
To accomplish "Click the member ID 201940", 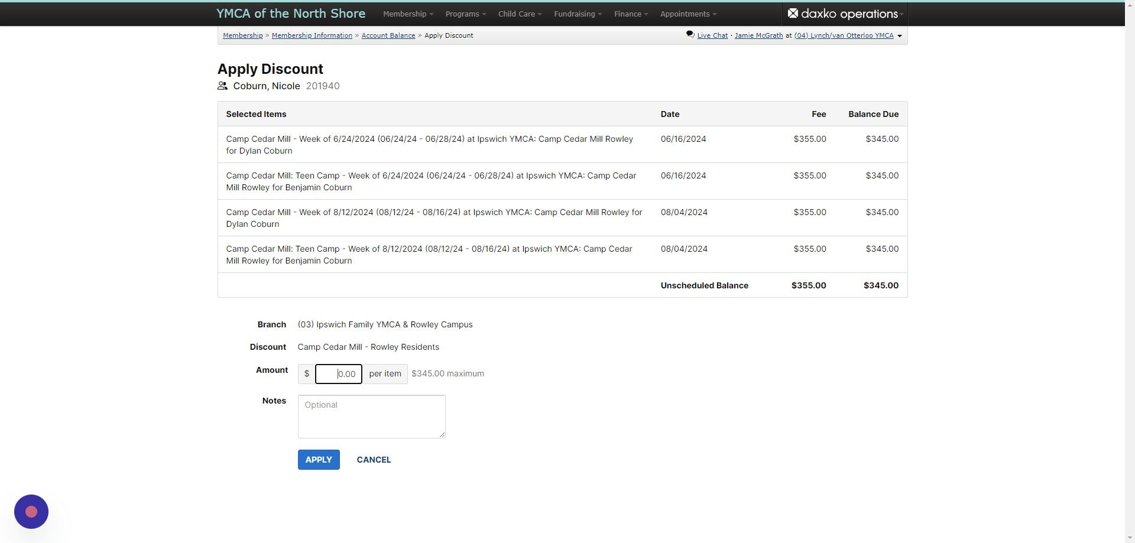I will click(x=323, y=86).
